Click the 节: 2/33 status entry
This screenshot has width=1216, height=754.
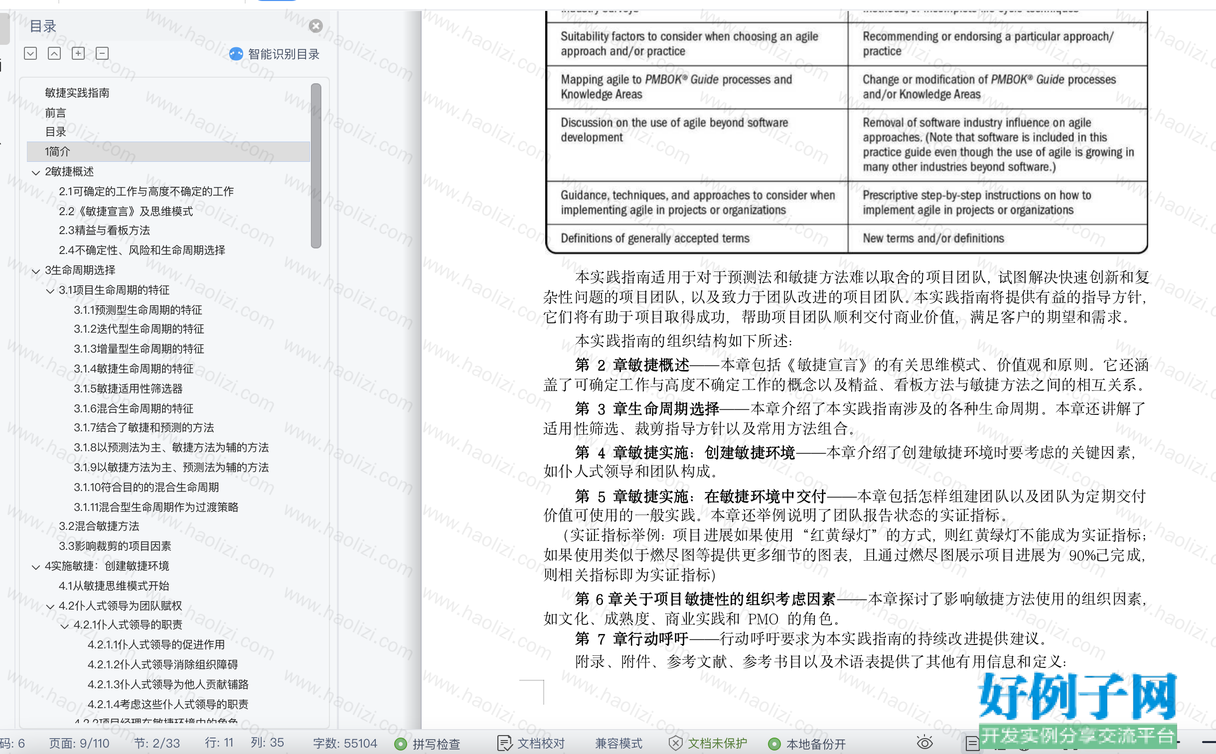coord(157,744)
